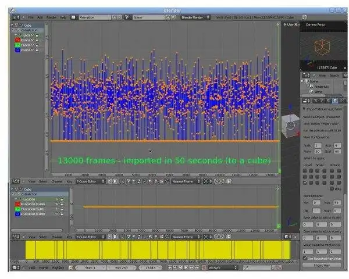Collapse the Cube tree in upper graph editor
349x279 pixels.
coord(12,25)
